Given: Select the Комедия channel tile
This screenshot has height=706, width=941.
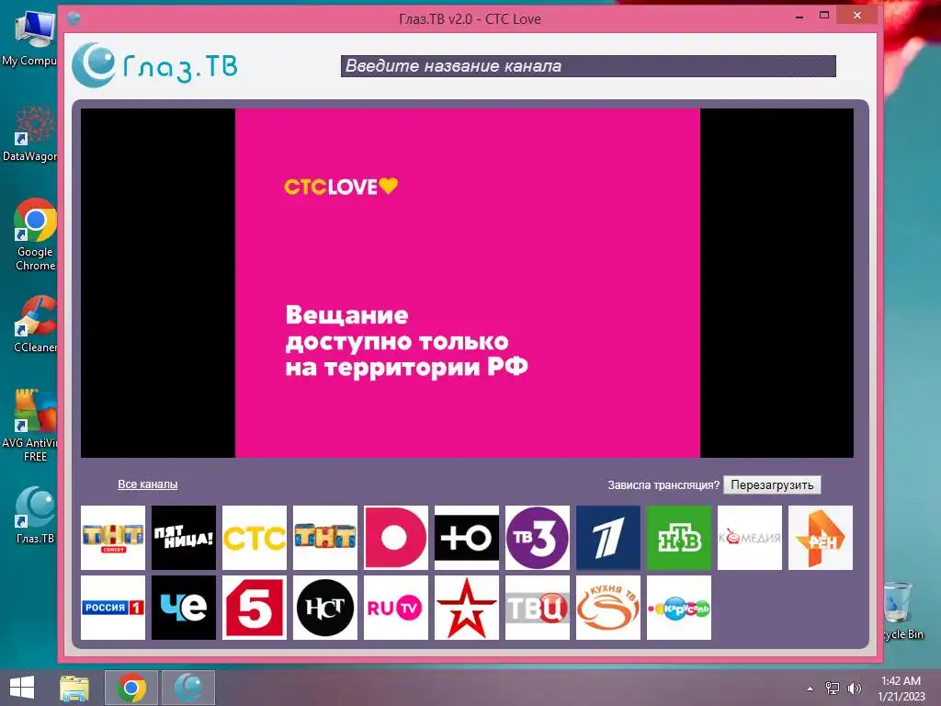Looking at the screenshot, I should pyautogui.click(x=750, y=537).
